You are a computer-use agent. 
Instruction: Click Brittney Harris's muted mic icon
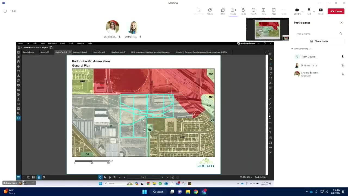(343, 65)
